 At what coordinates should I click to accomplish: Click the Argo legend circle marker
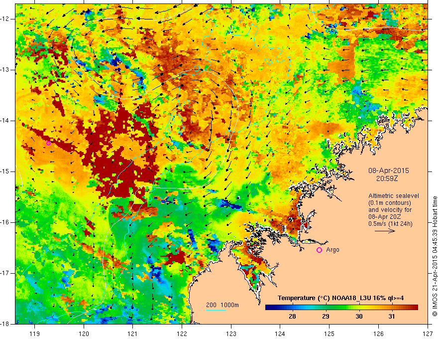click(319, 250)
